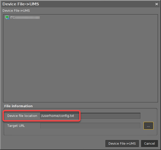This screenshot has height=150, width=161.
Task: Click empty space in the device list
Action: (80, 61)
